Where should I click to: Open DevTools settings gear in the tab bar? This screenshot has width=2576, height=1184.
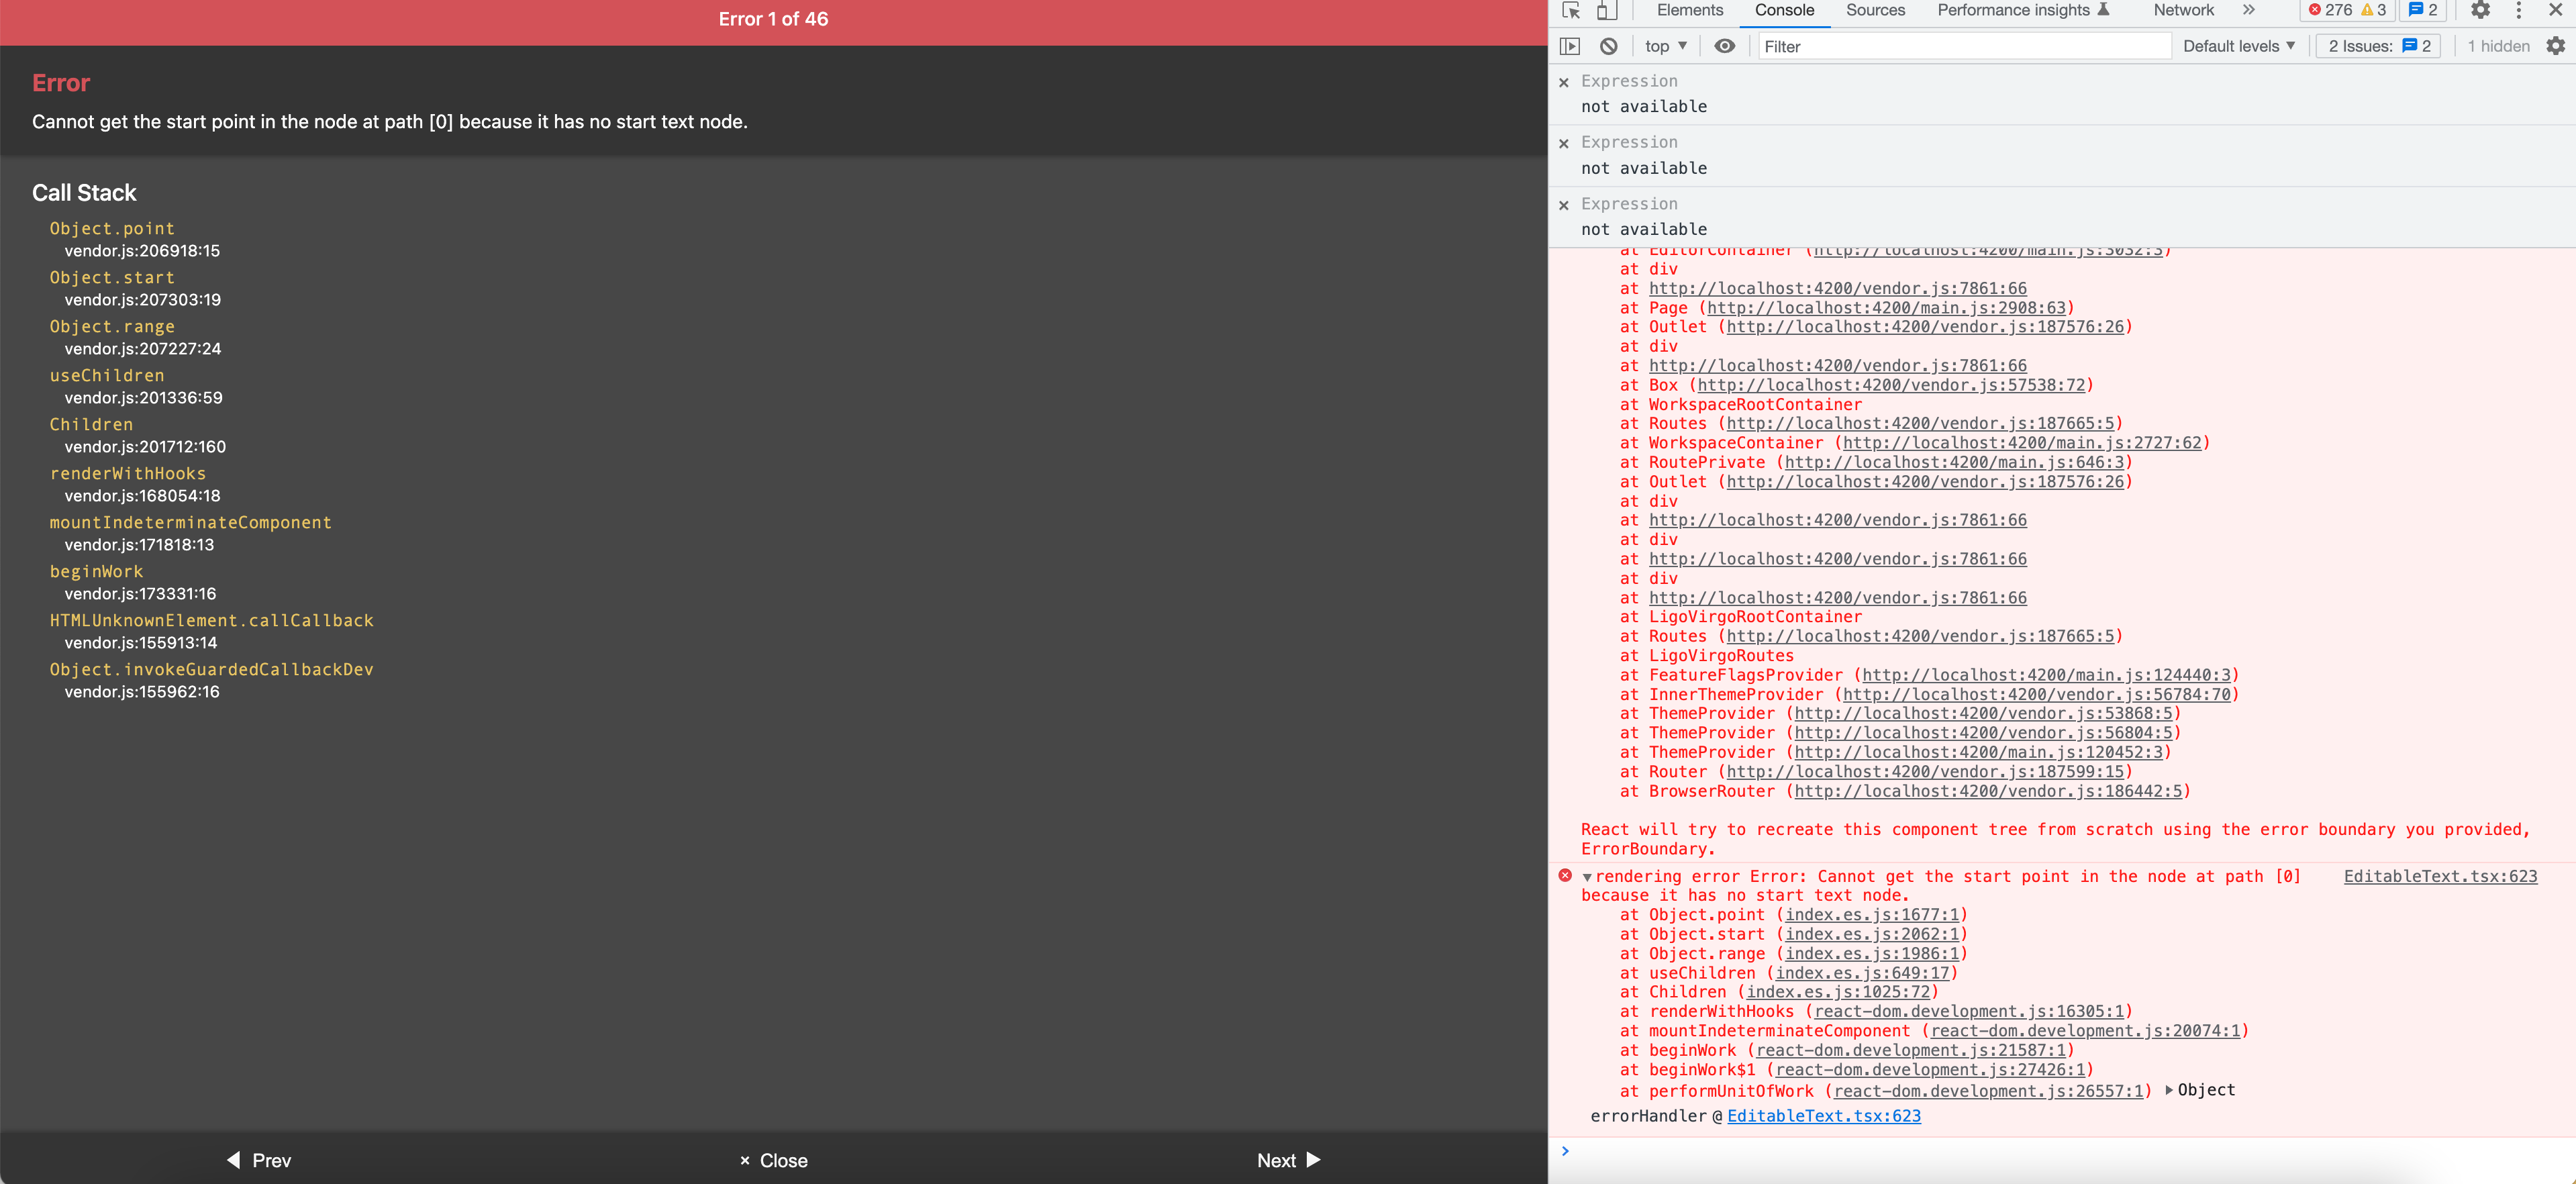(2480, 11)
